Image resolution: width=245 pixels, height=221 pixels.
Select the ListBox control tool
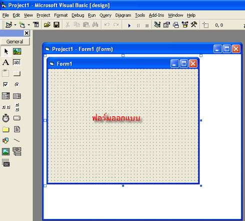pyautogui.click(x=17, y=96)
